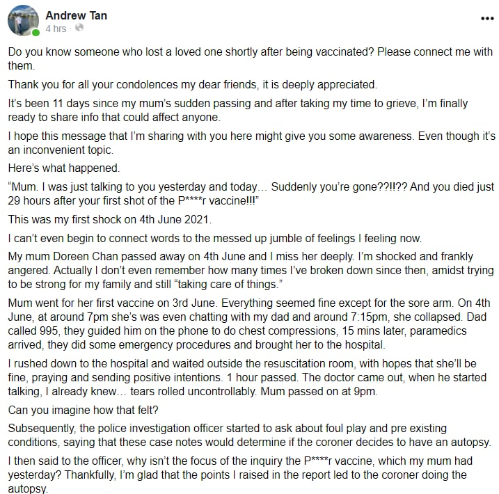499x494 pixels.
Task: Click the paragraph starting 'Do you know someone'
Action: [x=250, y=58]
